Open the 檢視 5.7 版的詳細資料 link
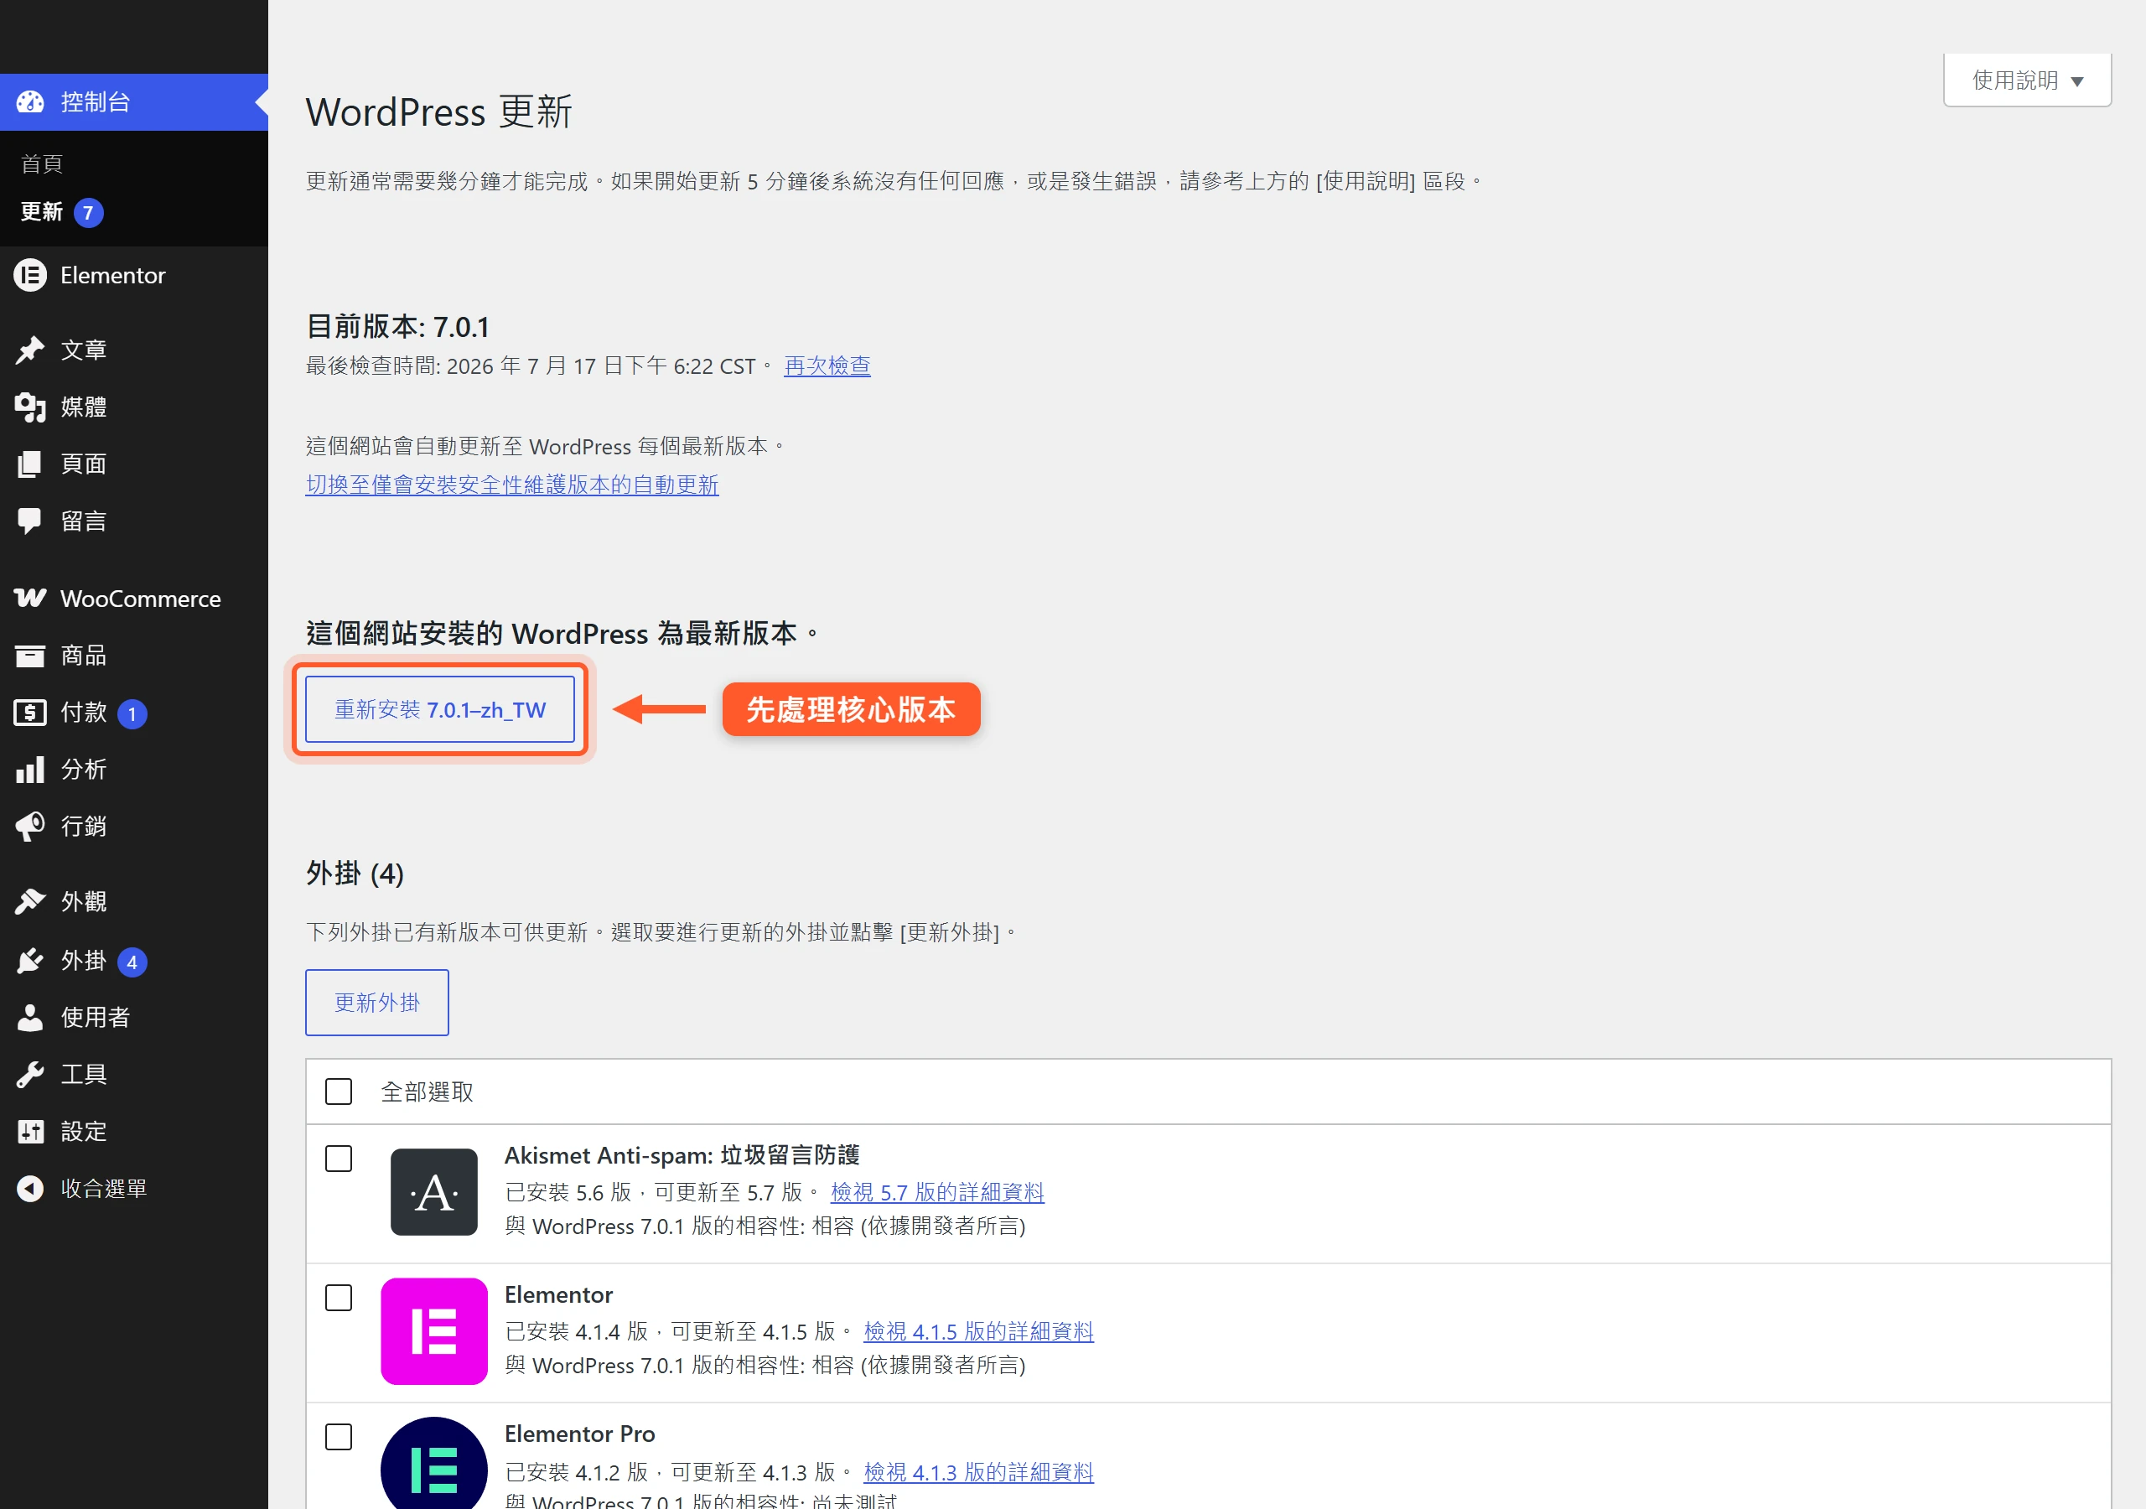This screenshot has width=2146, height=1509. (x=937, y=1192)
